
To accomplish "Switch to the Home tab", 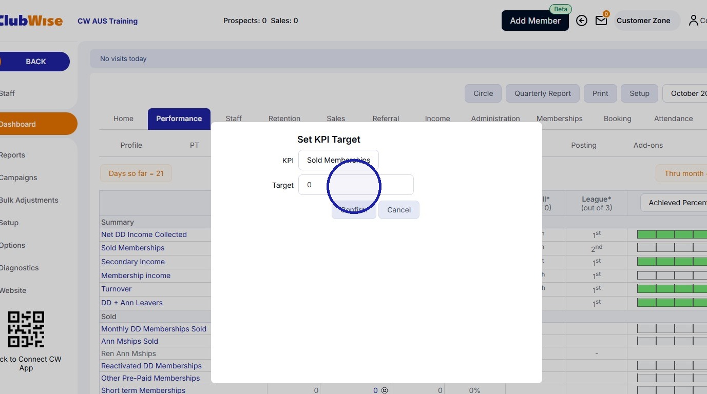I will point(123,119).
